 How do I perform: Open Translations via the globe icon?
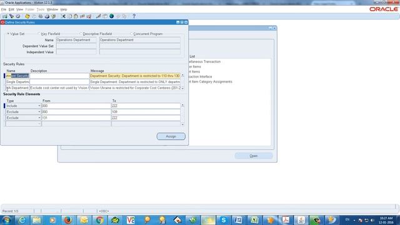click(x=111, y=16)
